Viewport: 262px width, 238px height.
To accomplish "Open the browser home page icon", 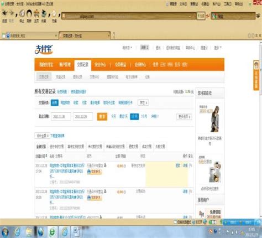I will click(x=36, y=13).
